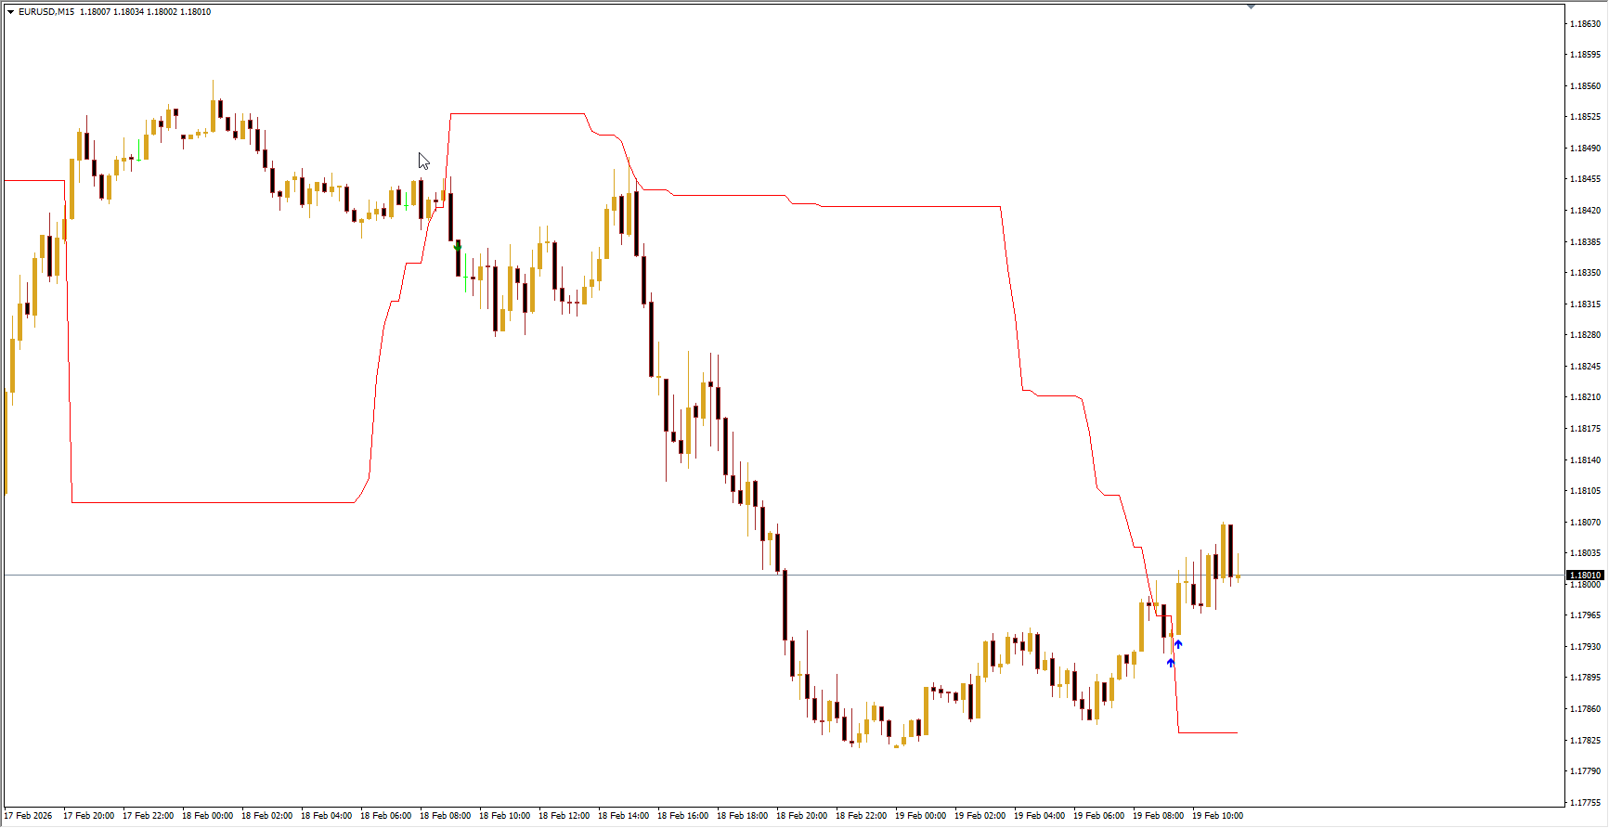This screenshot has width=1609, height=828.
Task: Click the EURUSD,M15 chart title text
Action: (x=46, y=12)
